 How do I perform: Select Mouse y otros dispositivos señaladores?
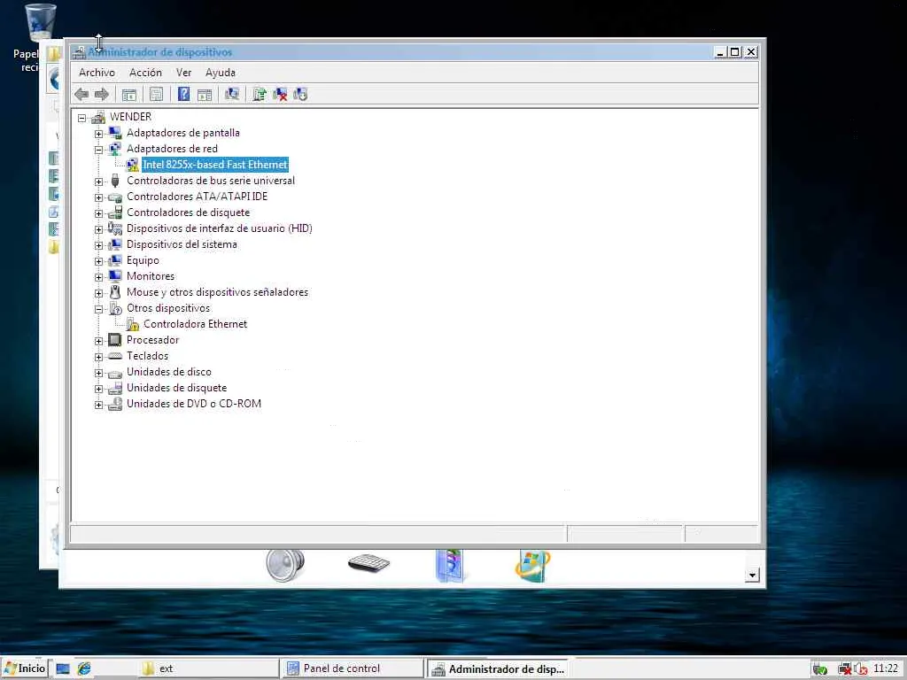(218, 292)
